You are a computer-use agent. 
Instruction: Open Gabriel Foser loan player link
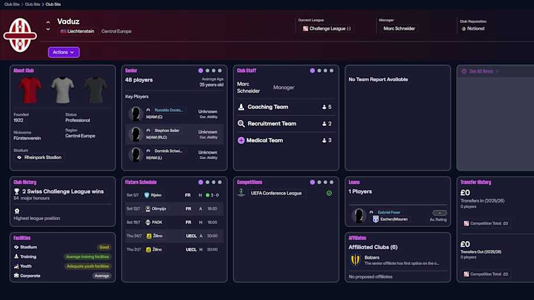pyautogui.click(x=389, y=212)
